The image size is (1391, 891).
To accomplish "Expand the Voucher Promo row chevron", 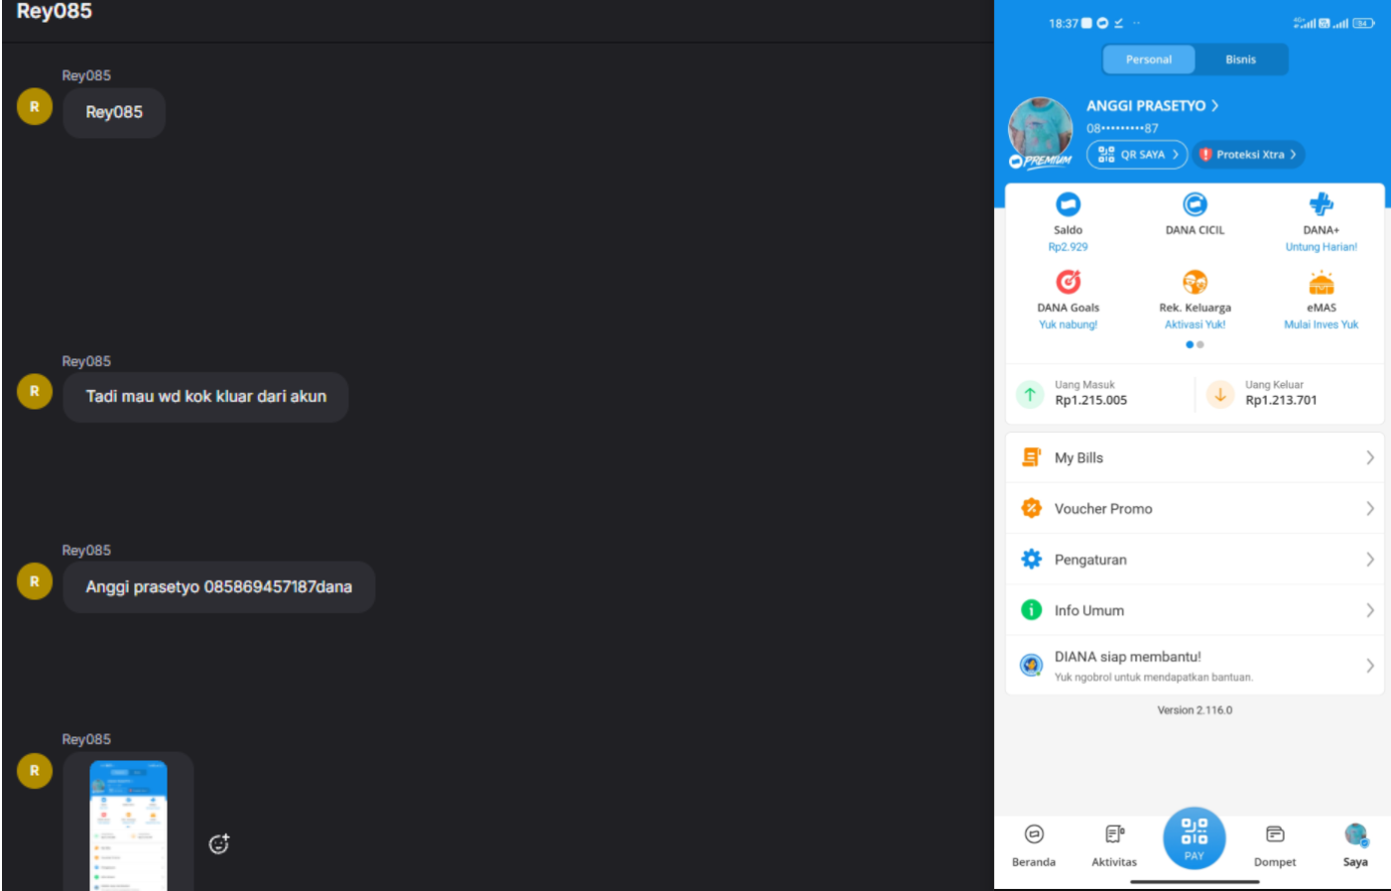I will pos(1369,508).
